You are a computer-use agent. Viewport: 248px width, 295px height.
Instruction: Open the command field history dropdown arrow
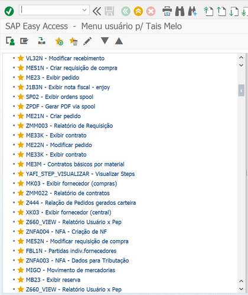tap(84, 10)
